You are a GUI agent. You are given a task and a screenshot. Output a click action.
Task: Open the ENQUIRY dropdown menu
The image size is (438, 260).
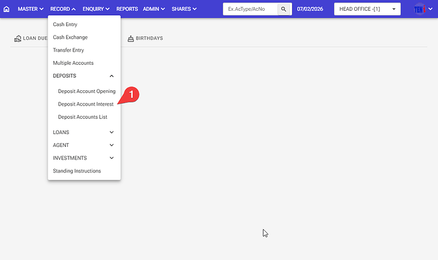(96, 10)
